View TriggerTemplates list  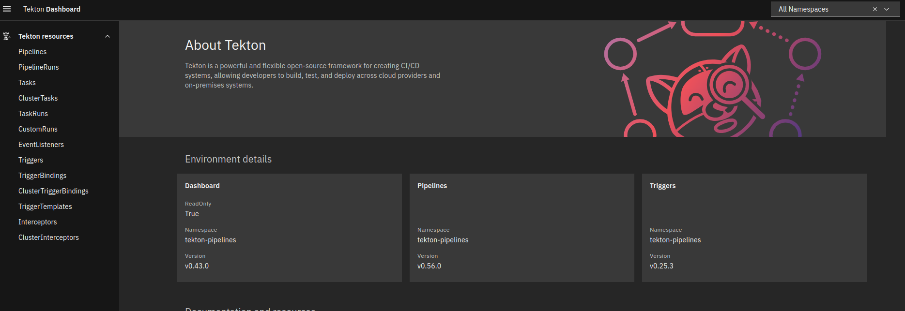click(45, 207)
